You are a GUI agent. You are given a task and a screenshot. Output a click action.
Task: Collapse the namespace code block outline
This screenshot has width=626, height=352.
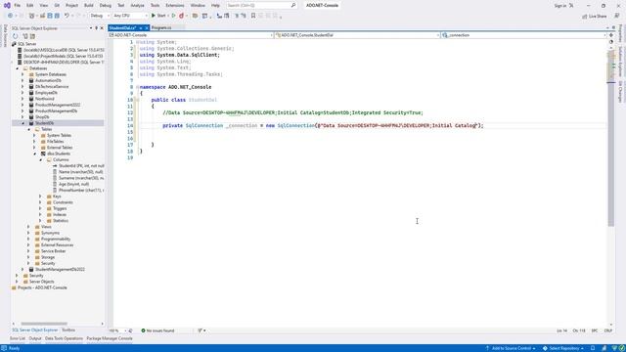point(137,87)
